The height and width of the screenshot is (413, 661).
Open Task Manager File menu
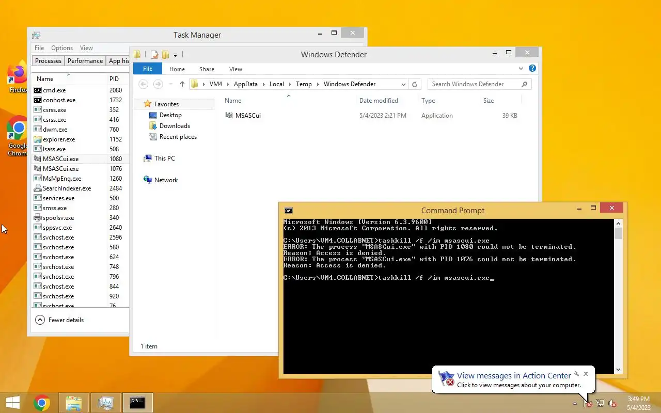tap(39, 48)
